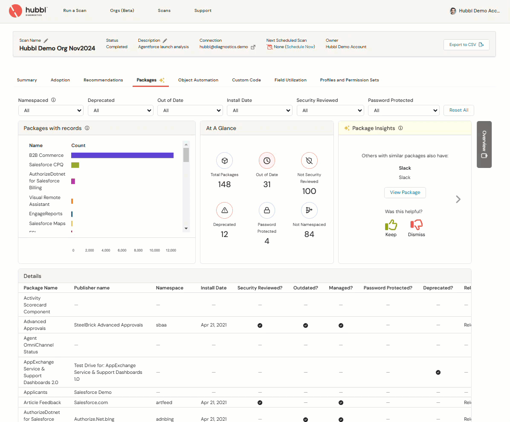Click the Hubbl Demo Account avatar
510x422 pixels.
(x=453, y=11)
